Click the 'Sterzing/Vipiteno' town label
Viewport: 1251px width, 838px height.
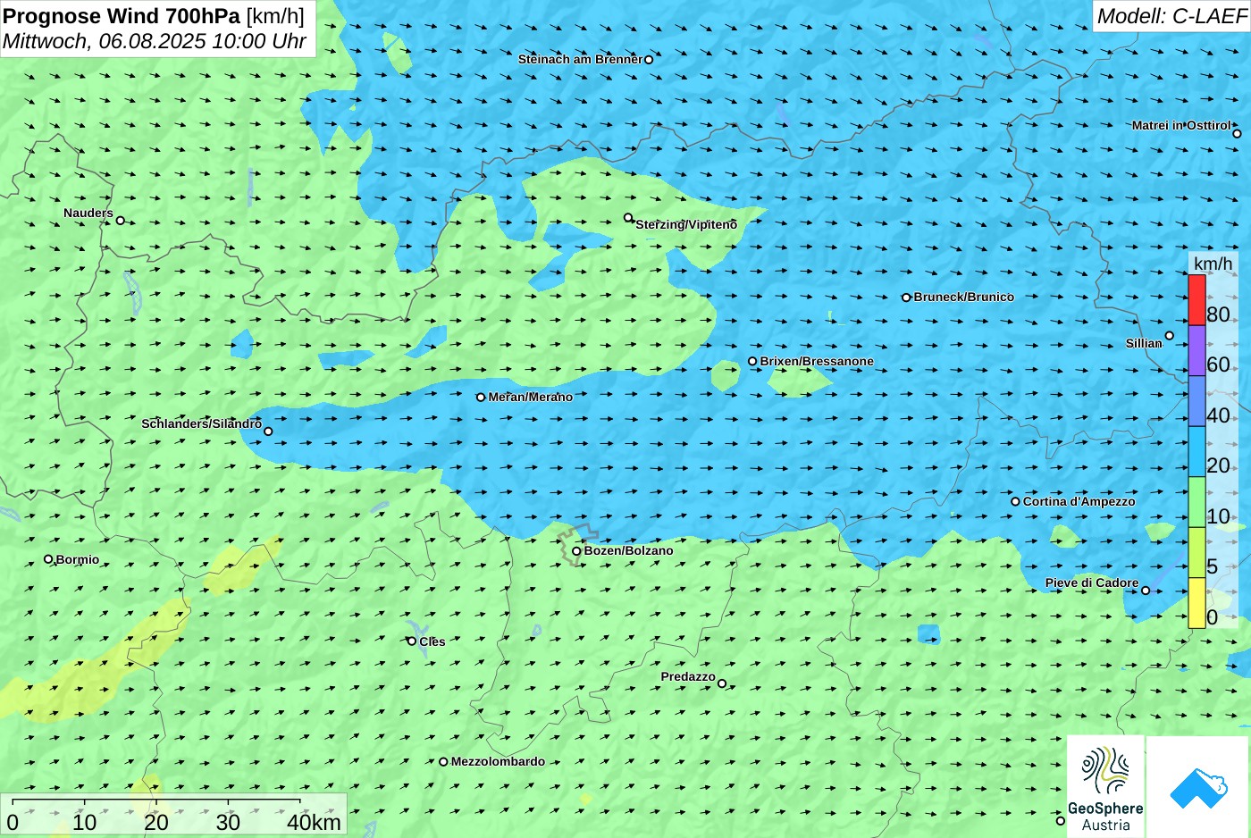[x=686, y=224]
